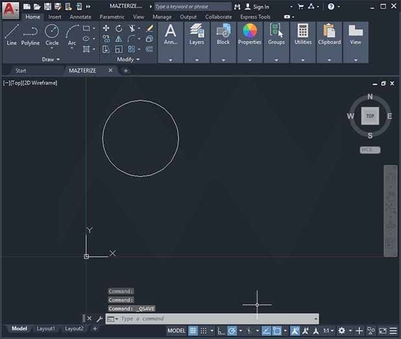
Task: Switch to the Annotate ribbon tab
Action: point(81,17)
